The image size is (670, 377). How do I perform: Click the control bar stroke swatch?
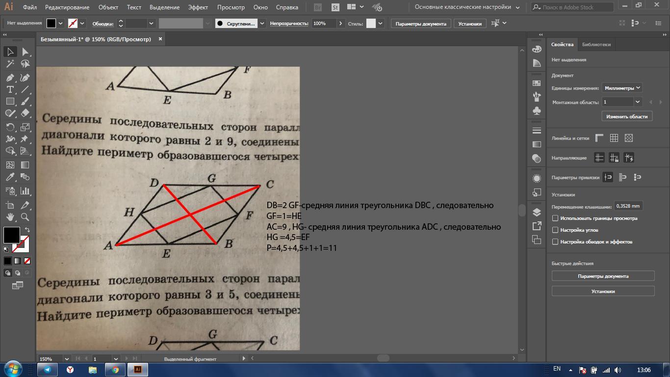coord(73,23)
